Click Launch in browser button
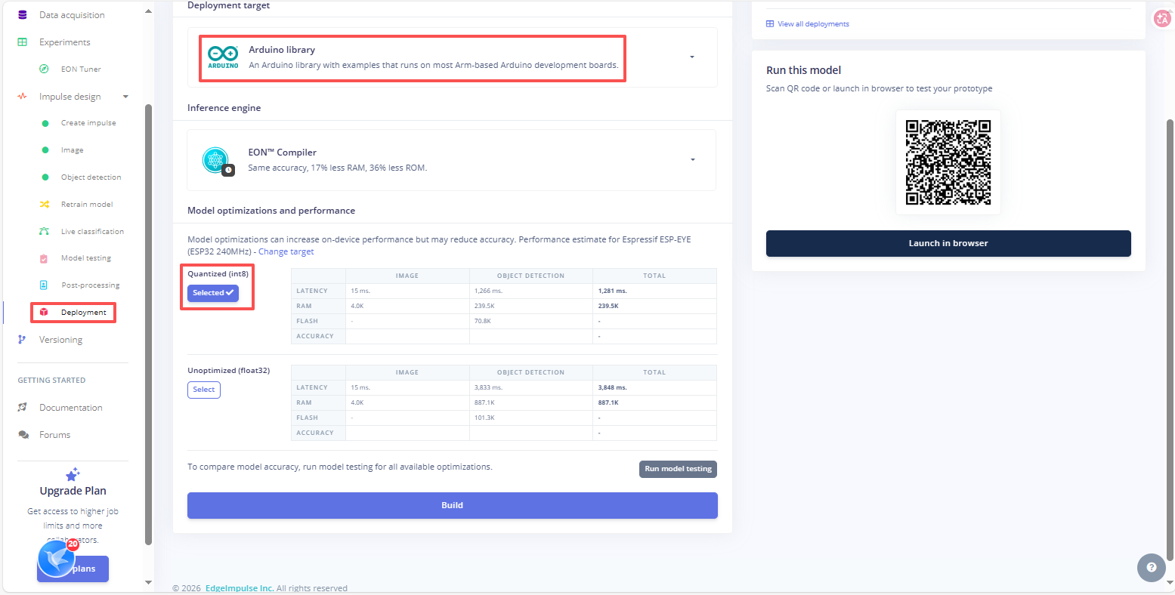 (948, 243)
